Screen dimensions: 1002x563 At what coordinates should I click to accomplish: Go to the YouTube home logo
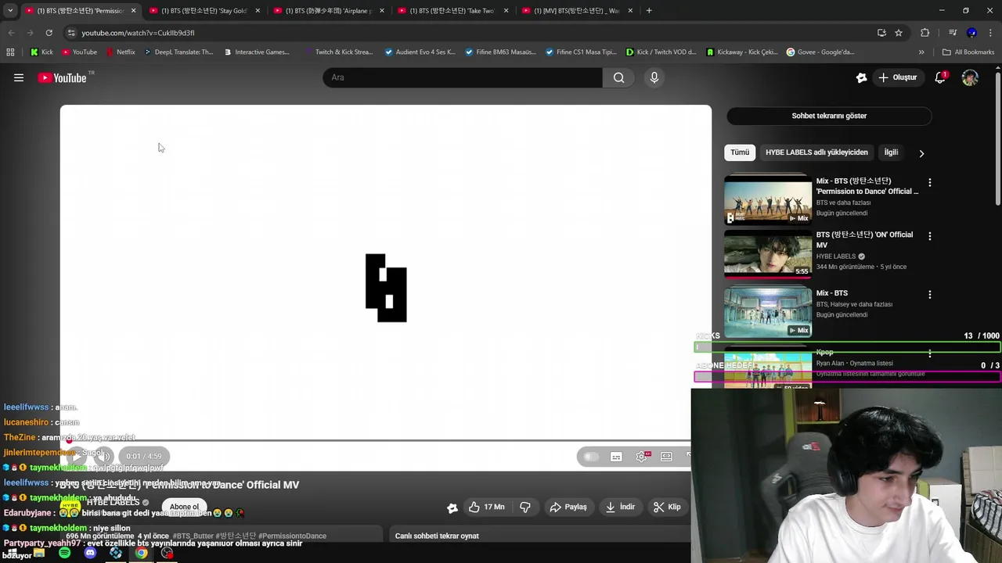tap(63, 77)
